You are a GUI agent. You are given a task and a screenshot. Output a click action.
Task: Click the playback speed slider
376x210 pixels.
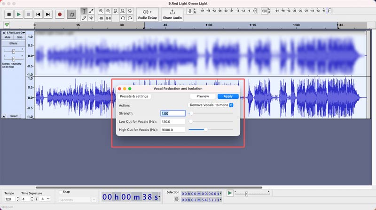pos(252,194)
